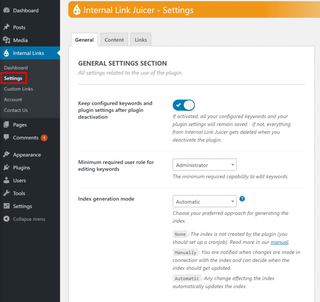
Task: Click the Internal Link Juicer - Settings title
Action: 138,10
